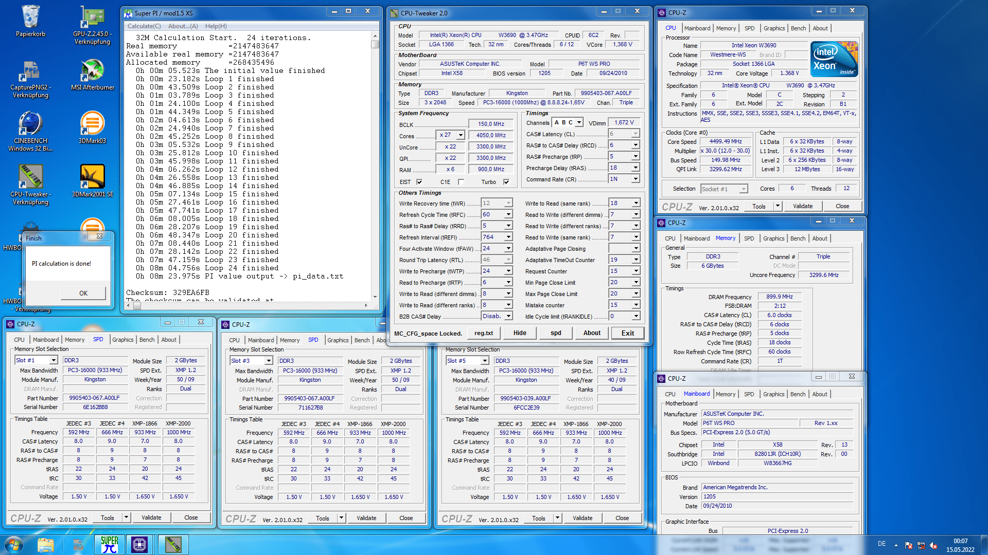The image size is (988, 555).
Task: Expand RAS# to CAS# Delay (tRCD) dropdown
Action: (x=636, y=145)
